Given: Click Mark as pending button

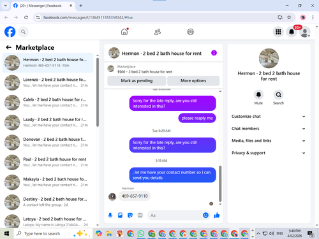Looking at the screenshot, I should point(137,81).
